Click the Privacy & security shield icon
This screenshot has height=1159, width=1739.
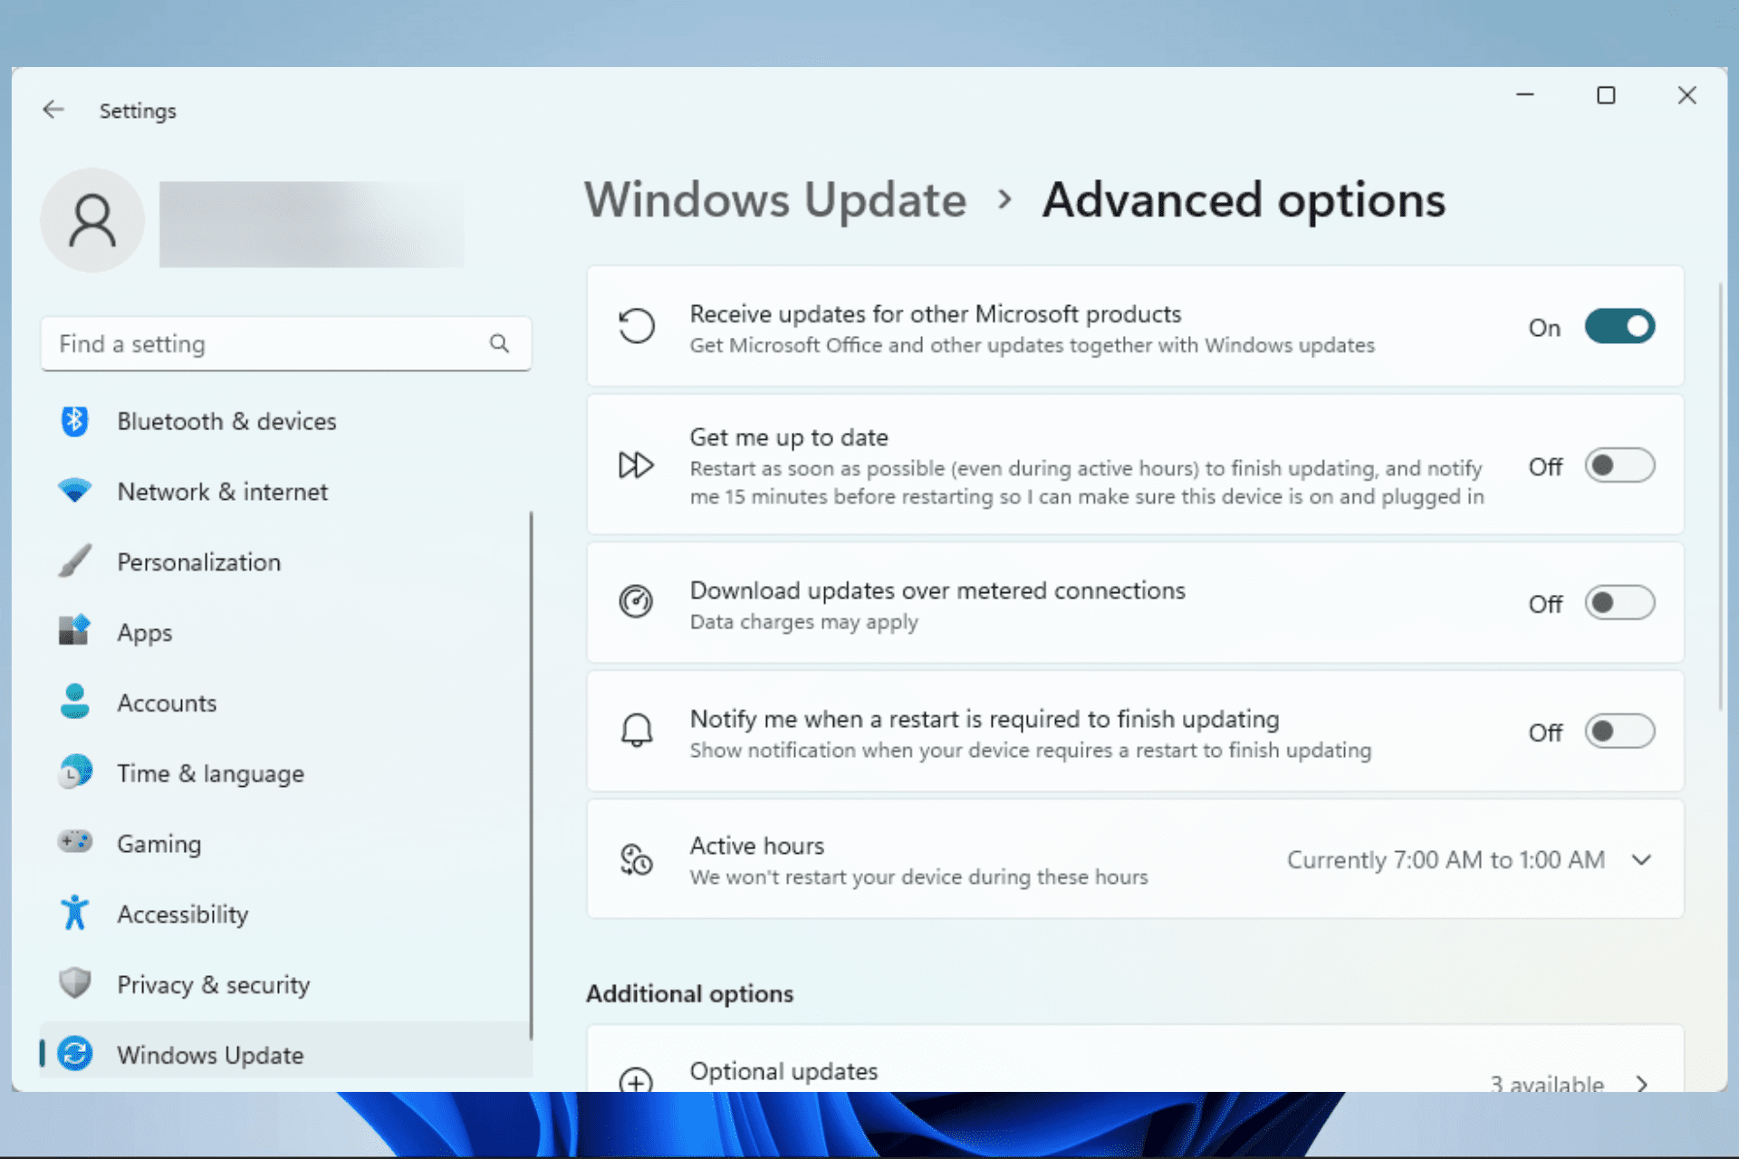(x=74, y=983)
